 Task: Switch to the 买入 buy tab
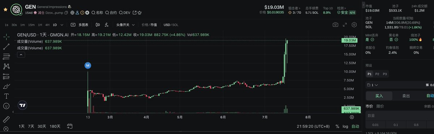pos(379,96)
